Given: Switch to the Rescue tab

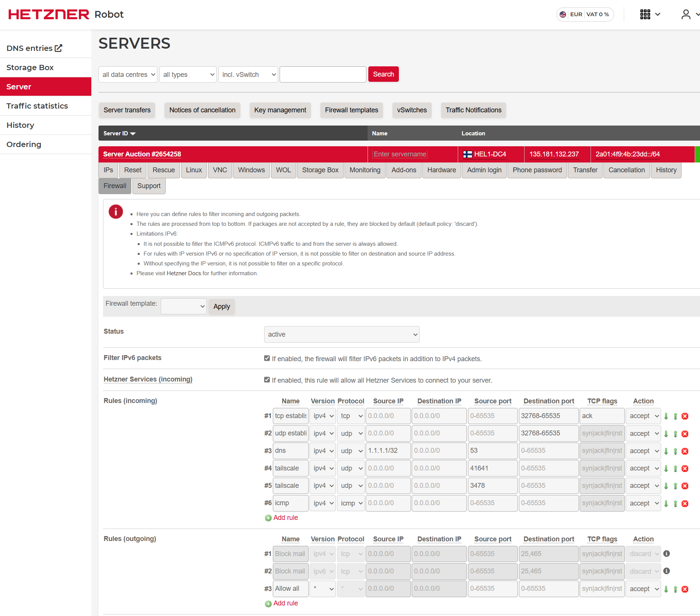Looking at the screenshot, I should tap(163, 170).
